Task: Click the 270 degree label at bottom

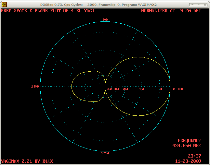Action: [105, 153]
